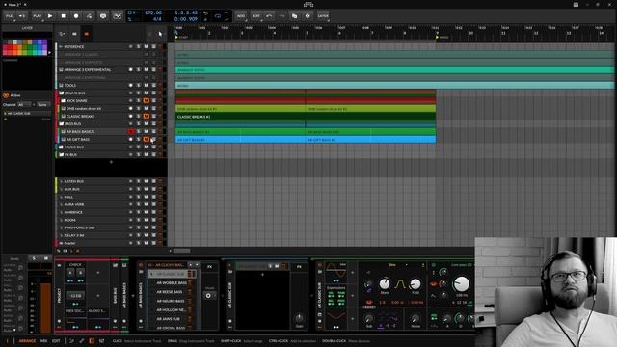Expand the TOOLS group track

(61, 86)
